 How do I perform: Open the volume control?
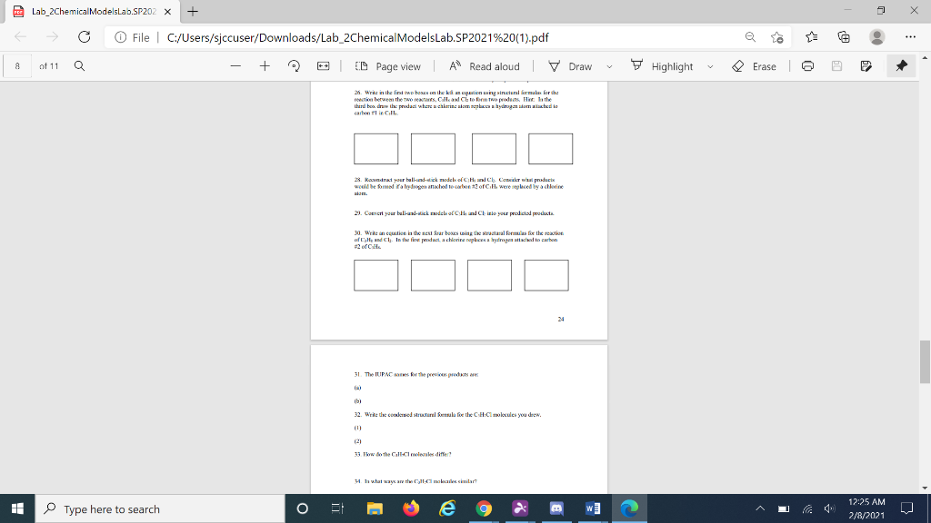pos(830,508)
